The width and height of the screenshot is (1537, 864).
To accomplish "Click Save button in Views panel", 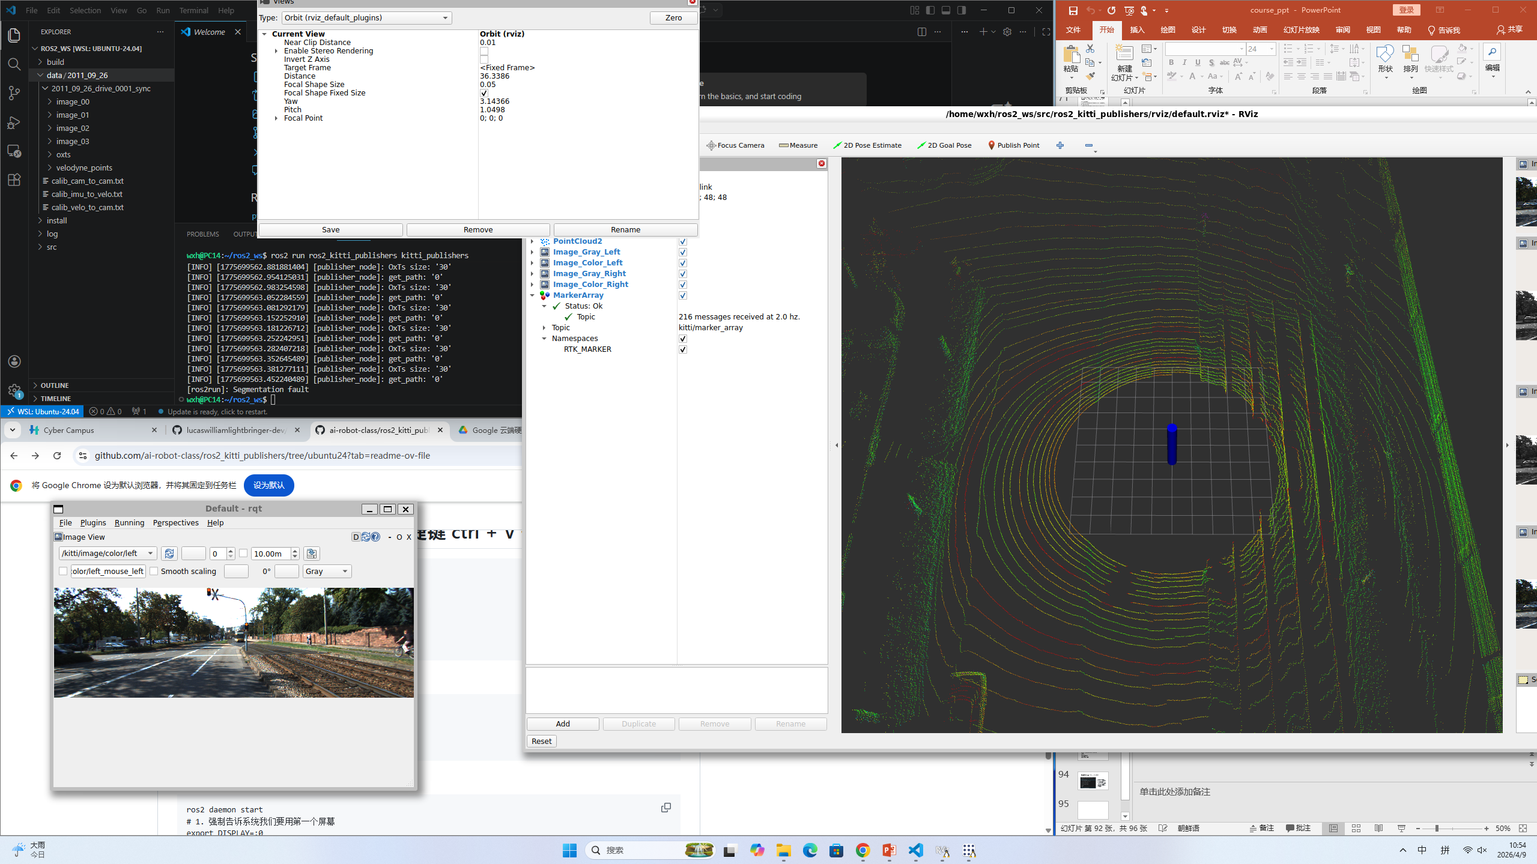I will tap(330, 230).
